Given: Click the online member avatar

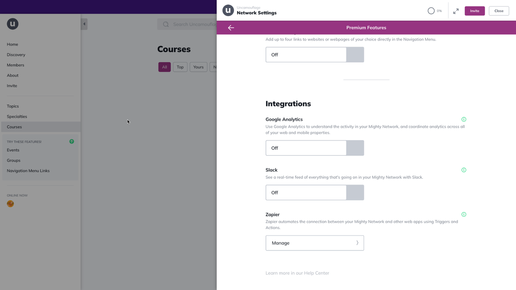Looking at the screenshot, I should pos(10,204).
